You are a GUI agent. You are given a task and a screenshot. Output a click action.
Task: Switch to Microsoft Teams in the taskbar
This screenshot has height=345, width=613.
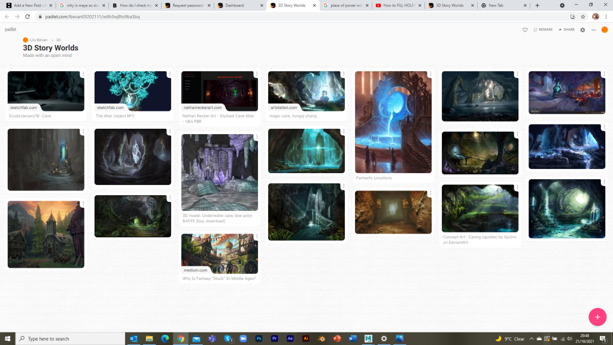[212, 339]
